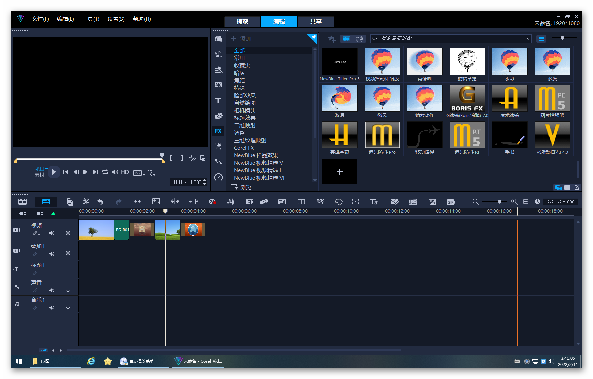The image size is (593, 379).
Task: Open the Template library panel icon
Action: click(x=218, y=70)
